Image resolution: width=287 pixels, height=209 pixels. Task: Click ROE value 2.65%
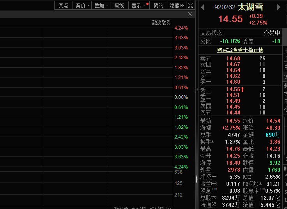click(273, 177)
